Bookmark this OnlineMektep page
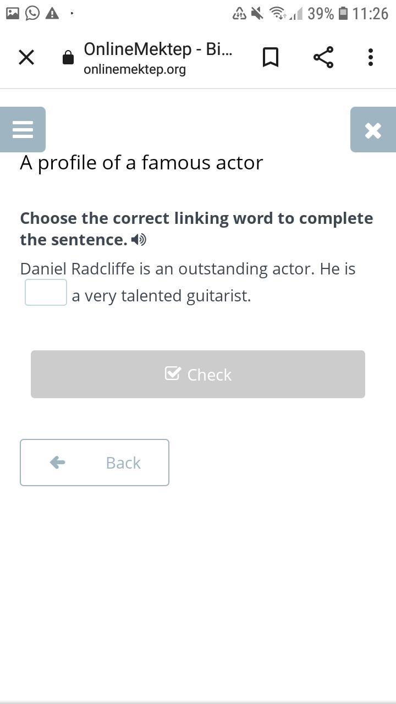Viewport: 396px width, 704px height. (270, 57)
